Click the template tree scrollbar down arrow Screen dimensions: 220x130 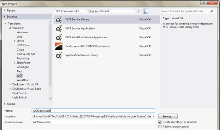pos(50,99)
